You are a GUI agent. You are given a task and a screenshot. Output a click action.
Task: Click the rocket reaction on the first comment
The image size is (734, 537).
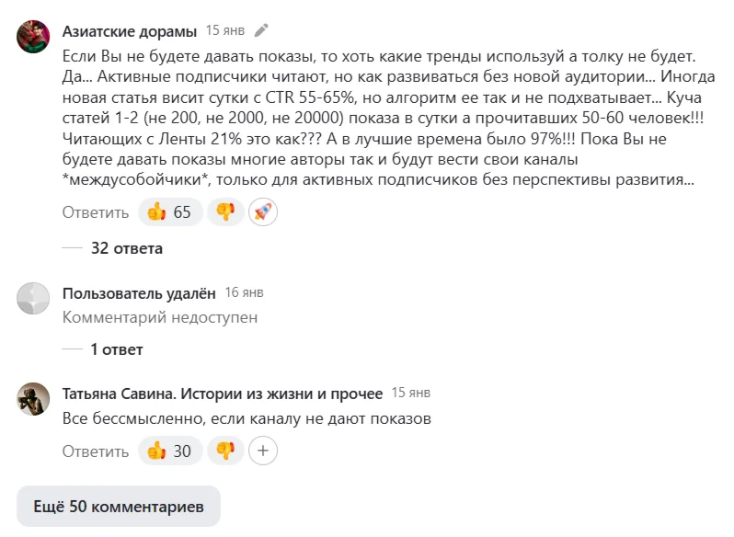coord(263,212)
